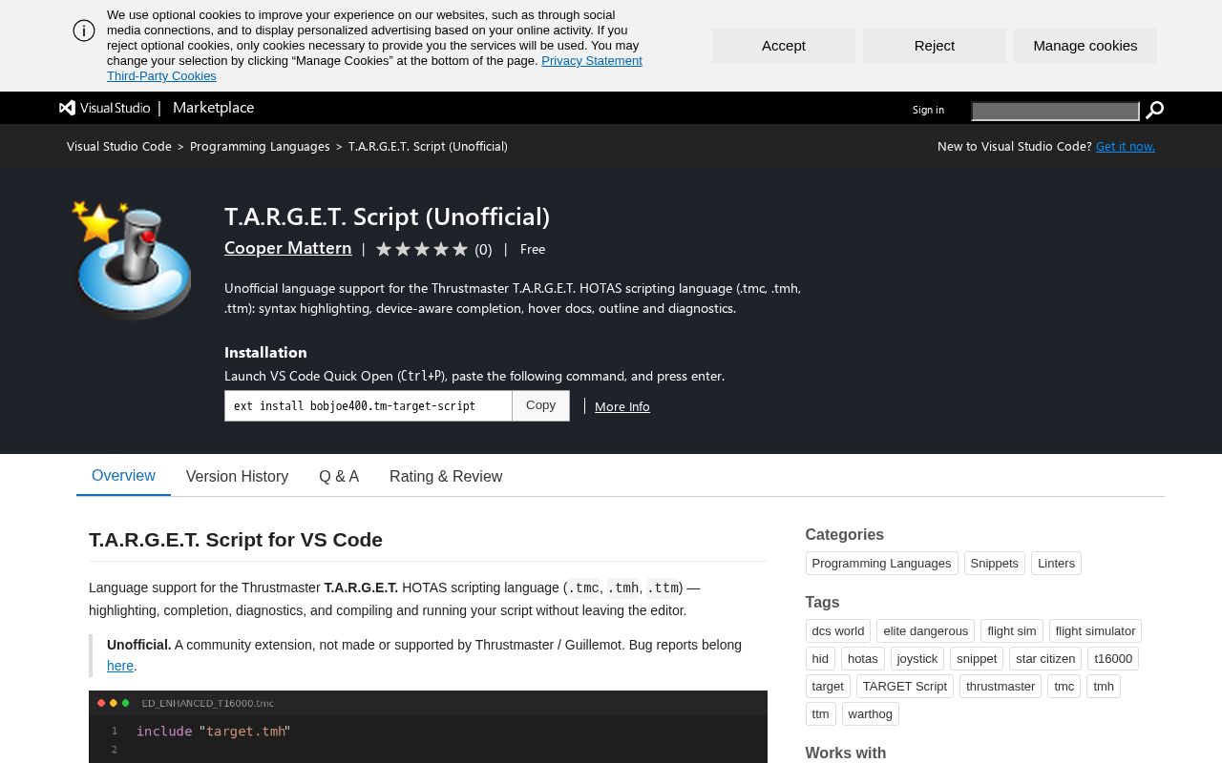This screenshot has height=763, width=1222.
Task: Open Programming Languages breadcrumb
Action: click(x=260, y=146)
